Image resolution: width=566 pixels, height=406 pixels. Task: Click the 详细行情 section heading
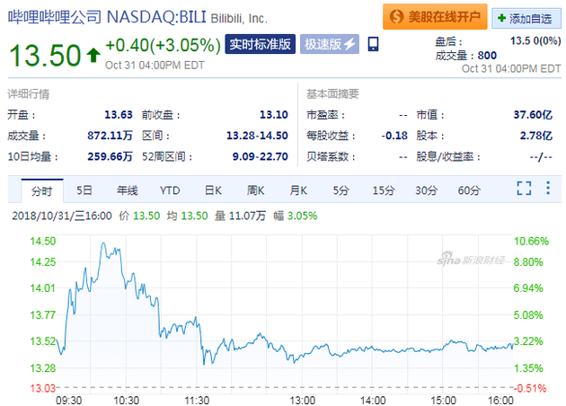pyautogui.click(x=29, y=94)
